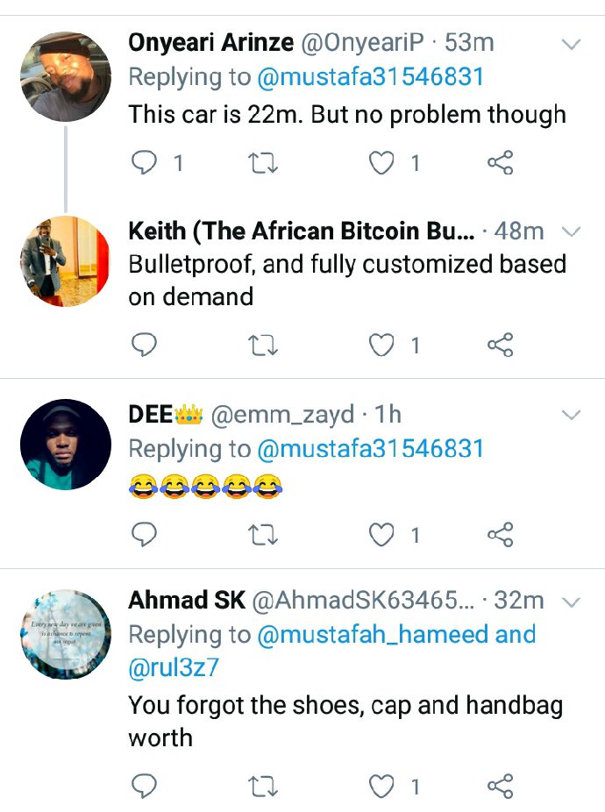Share Ahmad SK's tweet
This screenshot has height=812, width=605.
click(500, 787)
